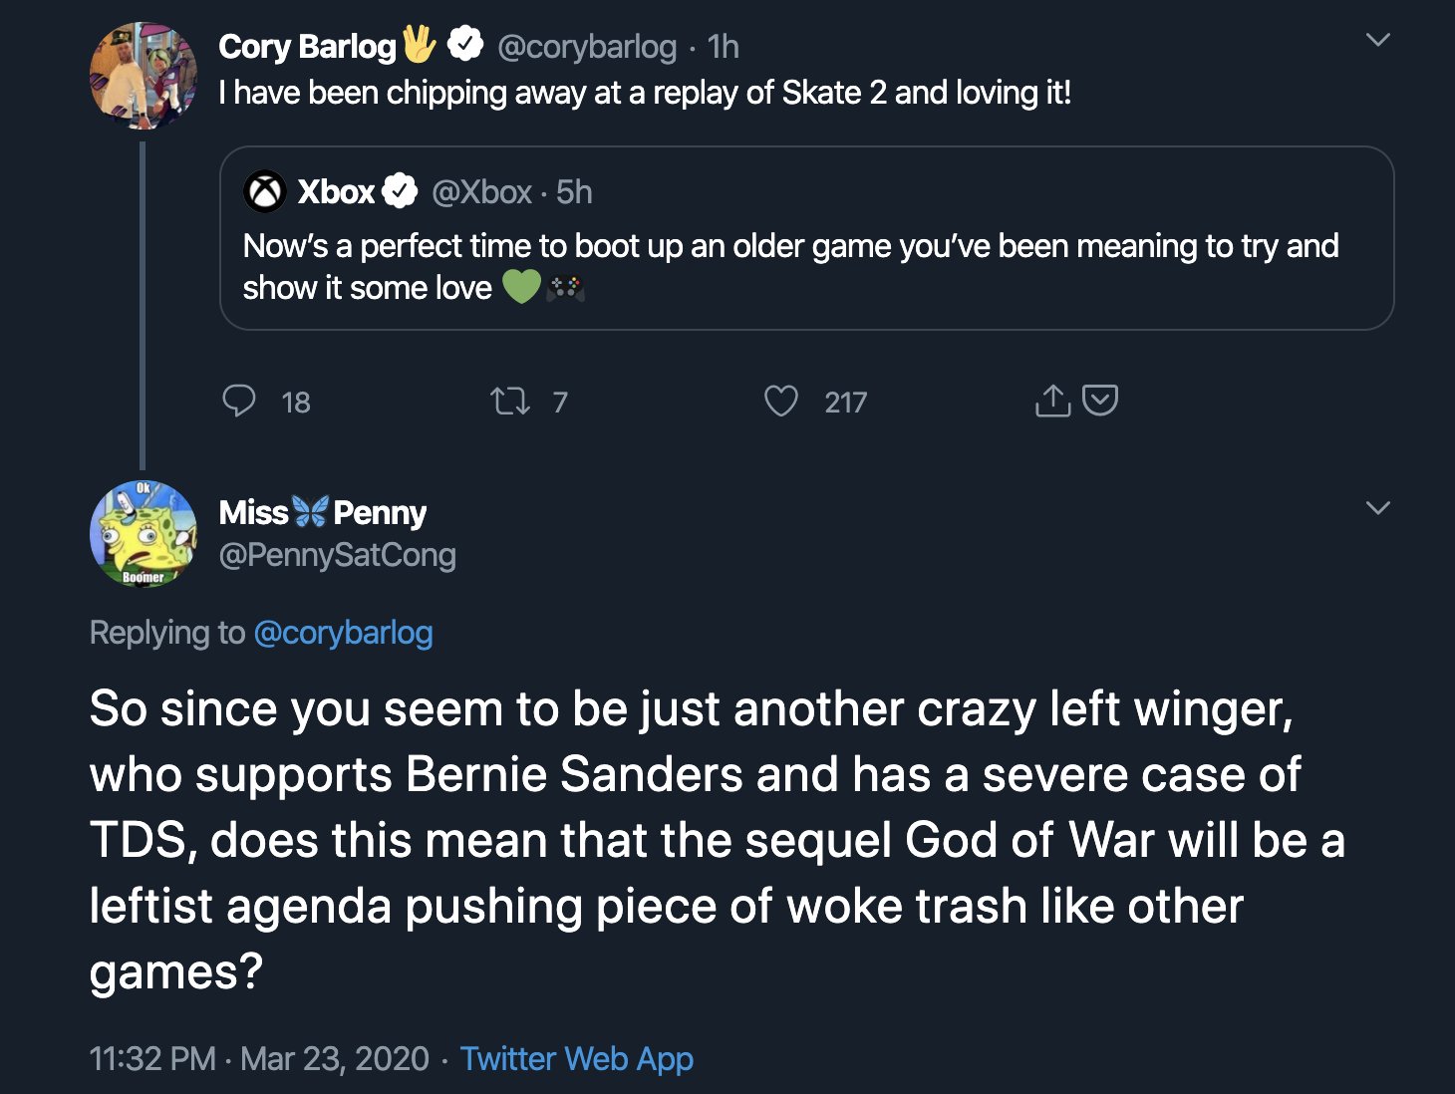Viewport: 1455px width, 1094px height.
Task: Click the @PennySatCong handle
Action: pyautogui.click(x=337, y=555)
